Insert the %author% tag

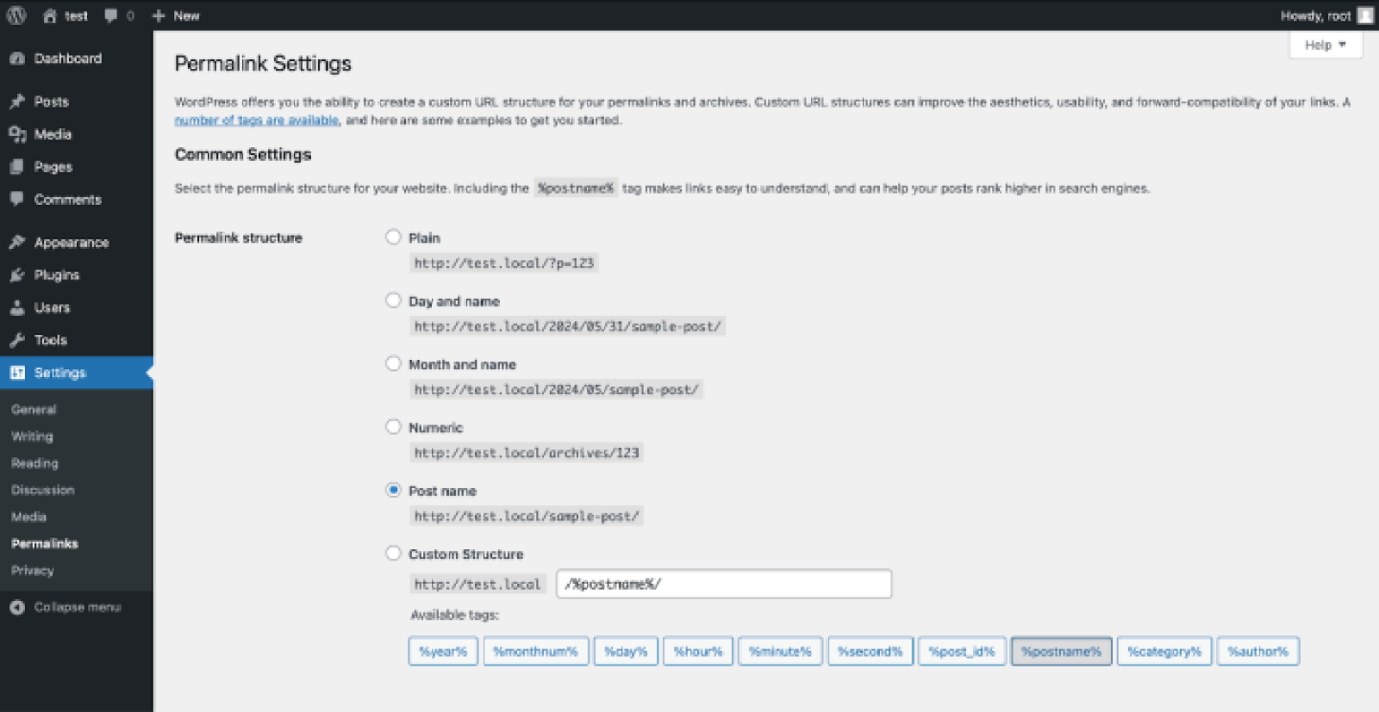click(1257, 652)
